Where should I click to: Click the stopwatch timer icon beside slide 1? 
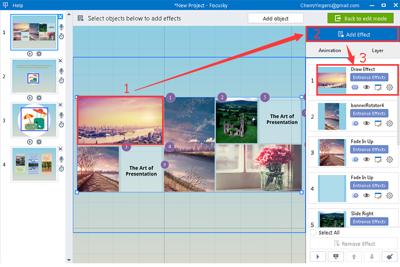point(61,36)
